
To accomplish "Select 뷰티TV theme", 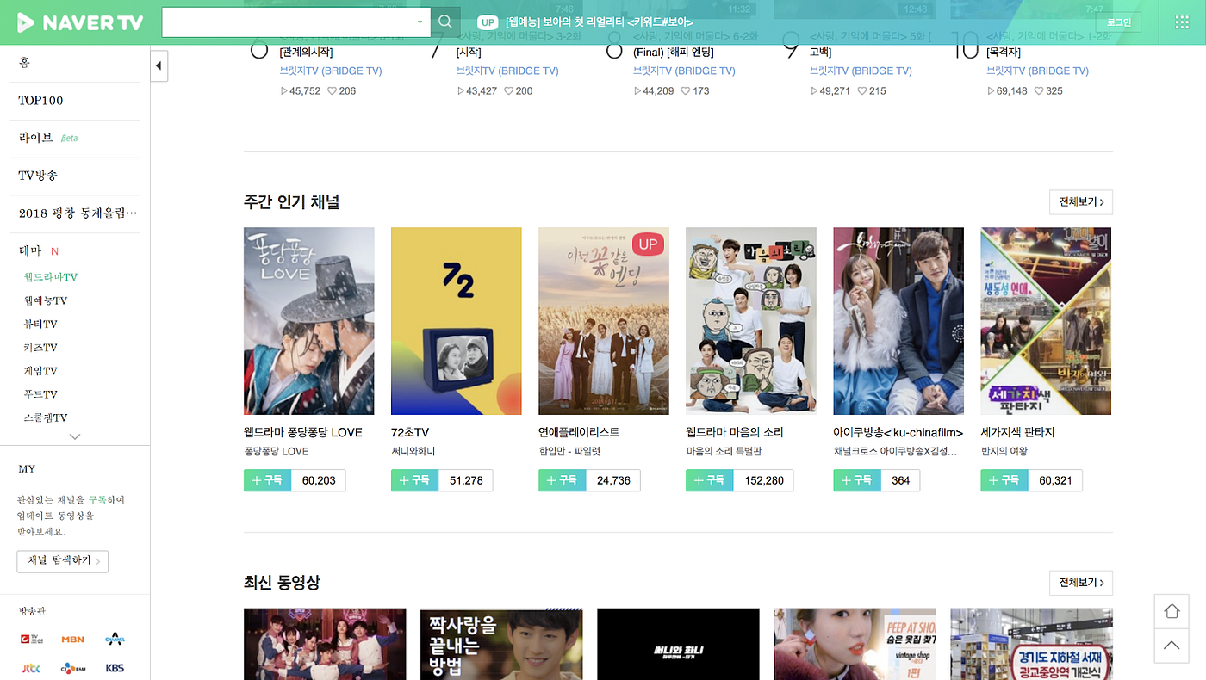I will (40, 324).
